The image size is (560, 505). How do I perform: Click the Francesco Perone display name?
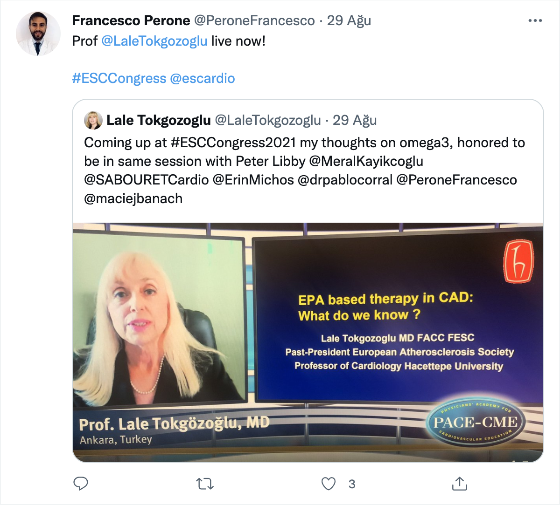[131, 20]
